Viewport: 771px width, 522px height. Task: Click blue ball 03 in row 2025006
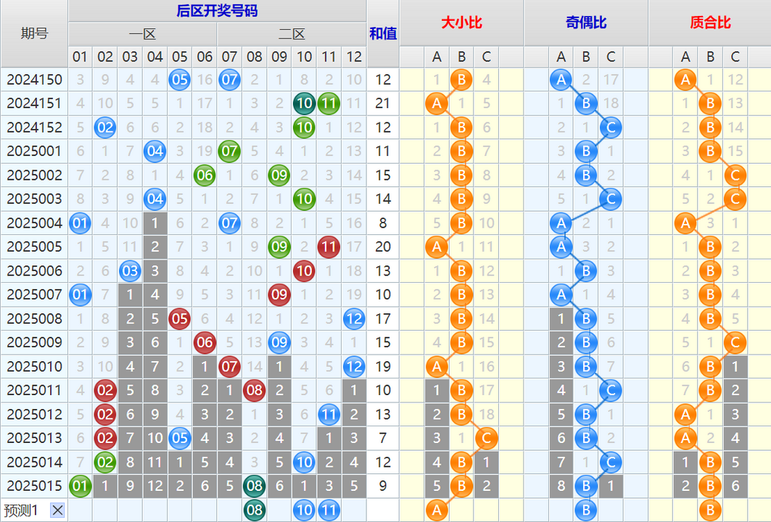point(130,271)
